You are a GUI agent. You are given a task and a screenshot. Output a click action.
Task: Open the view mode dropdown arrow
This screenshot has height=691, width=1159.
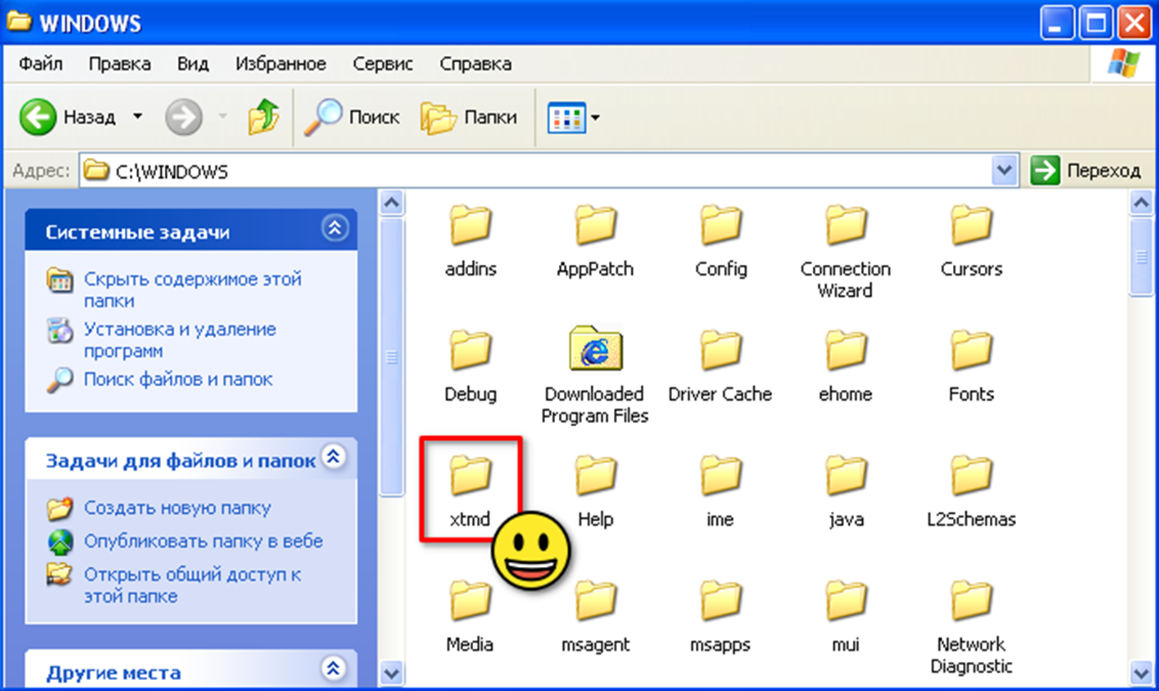coord(595,118)
